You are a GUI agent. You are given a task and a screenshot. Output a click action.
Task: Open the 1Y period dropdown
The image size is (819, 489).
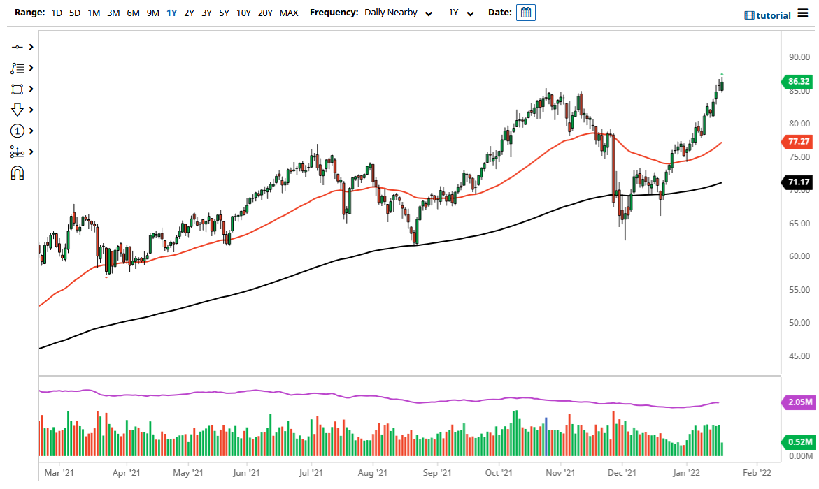point(462,13)
